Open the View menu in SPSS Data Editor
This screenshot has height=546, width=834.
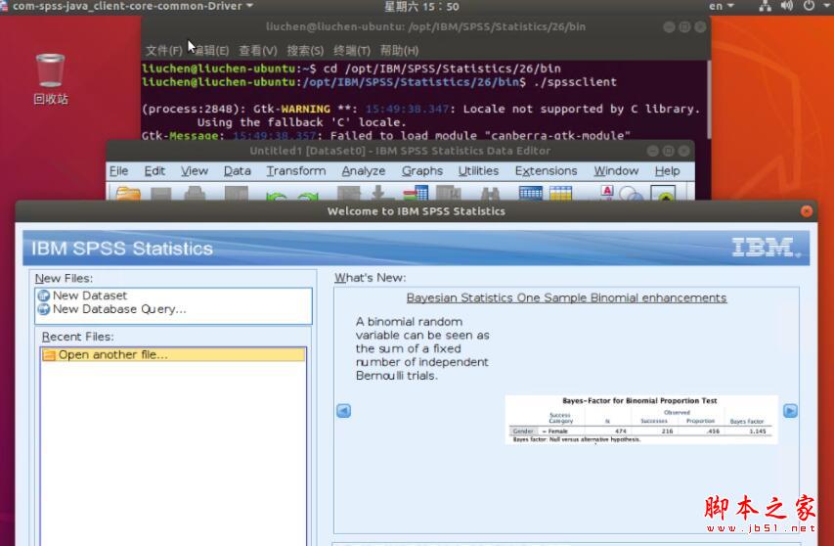(195, 171)
